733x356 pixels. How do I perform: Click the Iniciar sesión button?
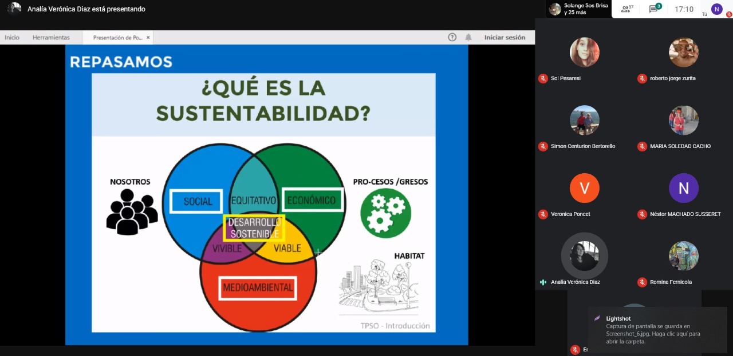point(505,38)
